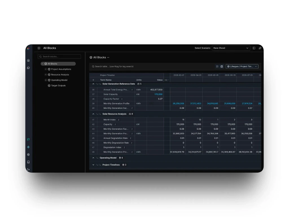
Task: Open the Base (Base) scenario dropdown
Action: pyautogui.click(x=231, y=48)
